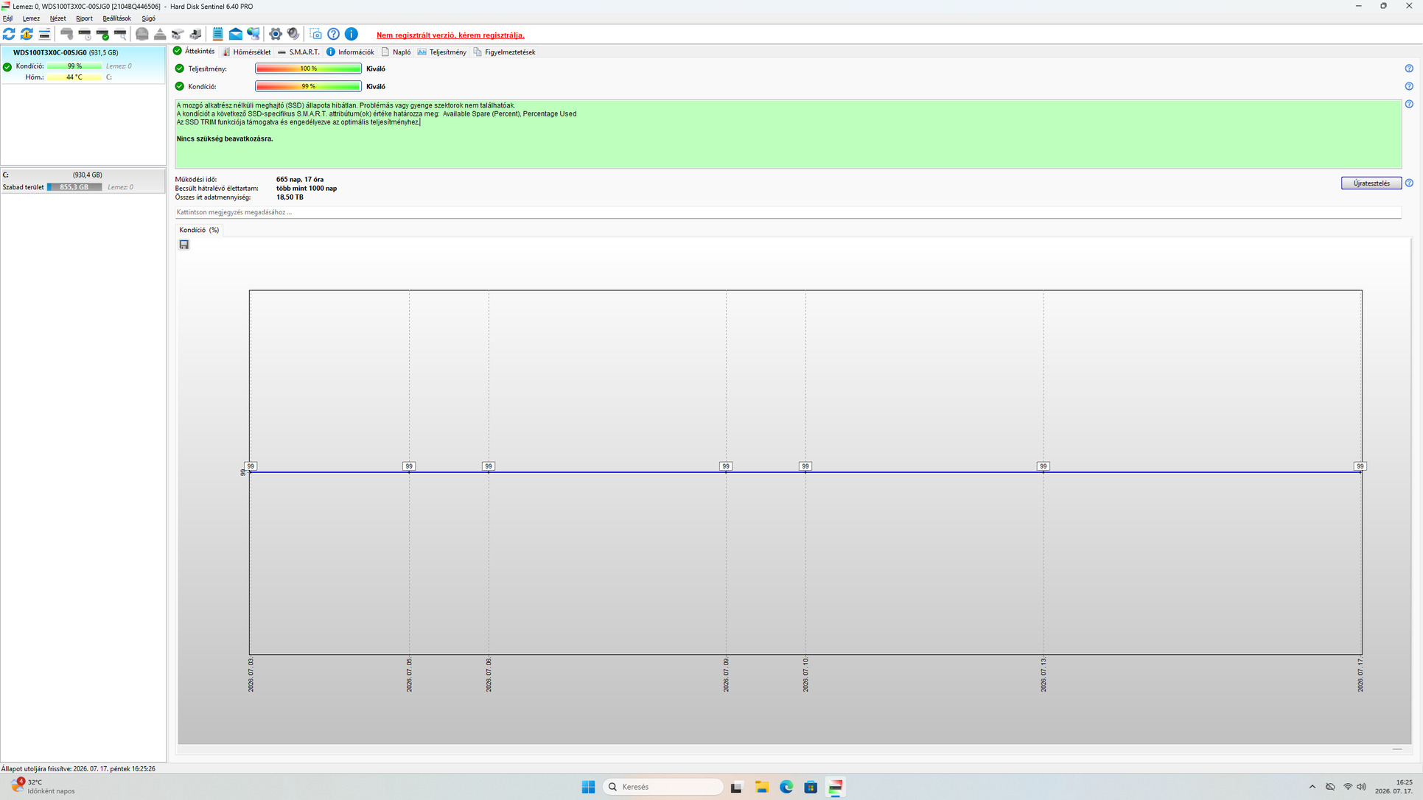The height and width of the screenshot is (800, 1423).
Task: Click the 99 % Kondíció bar in sidebar
Action: point(74,66)
